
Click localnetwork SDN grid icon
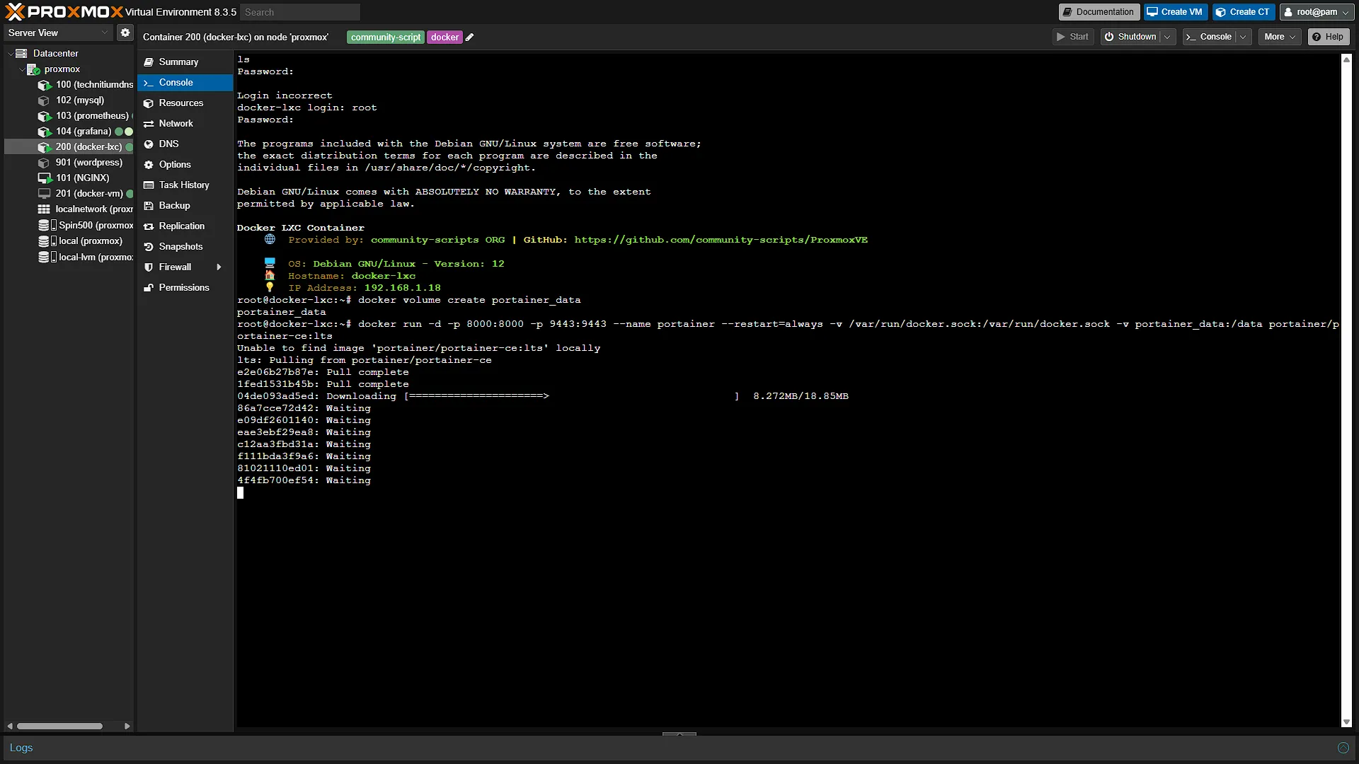(44, 209)
